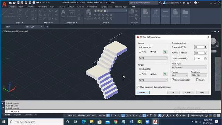Switch to the Start file tab
This screenshot has height=125, width=222.
coord(8,27)
